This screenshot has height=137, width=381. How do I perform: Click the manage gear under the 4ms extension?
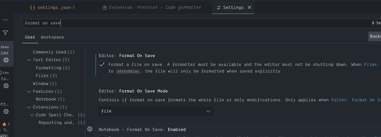(6, 86)
